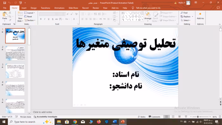Open Google Chrome from taskbar
This screenshot has width=222, height=125.
[75, 122]
